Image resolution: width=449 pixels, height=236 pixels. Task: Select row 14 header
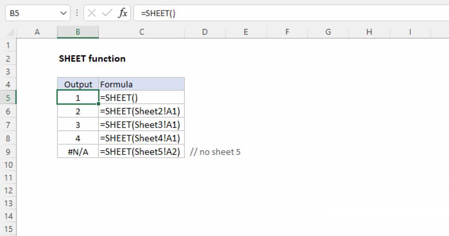(x=8, y=217)
